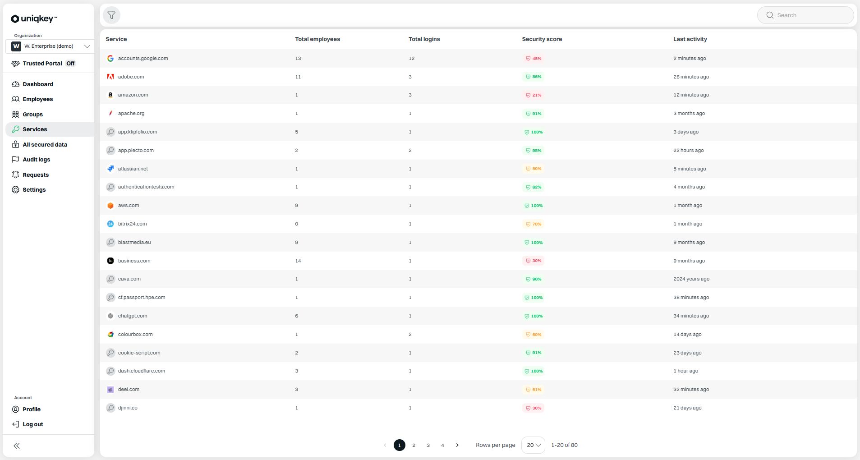Click the Google logo for accounts.google.com
The width and height of the screenshot is (860, 460).
pyautogui.click(x=110, y=59)
